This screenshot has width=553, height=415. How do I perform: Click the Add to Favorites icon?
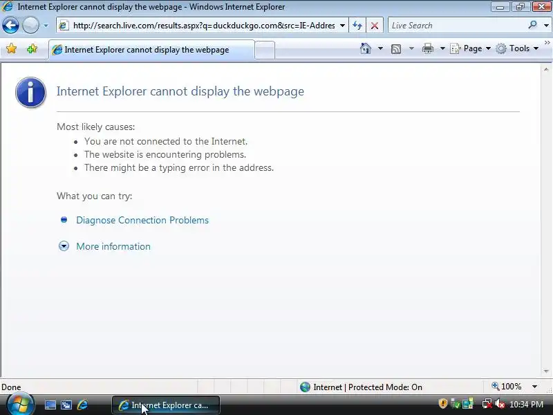(x=32, y=48)
